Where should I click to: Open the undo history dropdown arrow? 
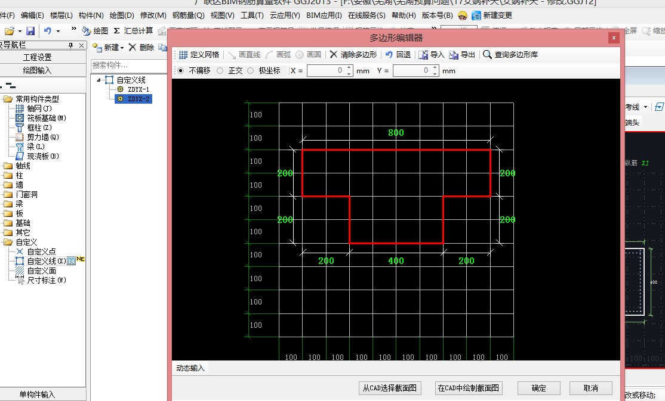(x=58, y=32)
